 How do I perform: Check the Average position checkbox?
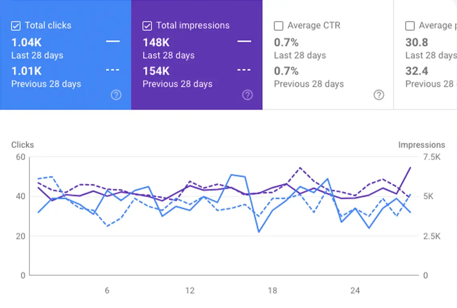coord(410,25)
